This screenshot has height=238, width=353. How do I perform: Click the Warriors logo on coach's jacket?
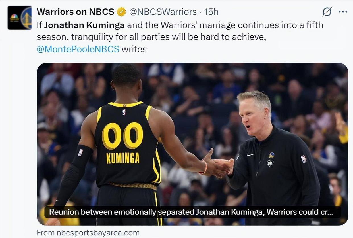click(x=271, y=155)
